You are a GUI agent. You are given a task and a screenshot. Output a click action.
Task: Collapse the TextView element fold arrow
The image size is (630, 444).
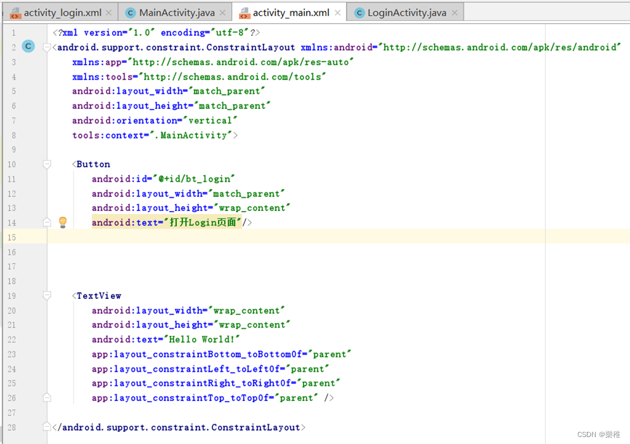coord(46,295)
